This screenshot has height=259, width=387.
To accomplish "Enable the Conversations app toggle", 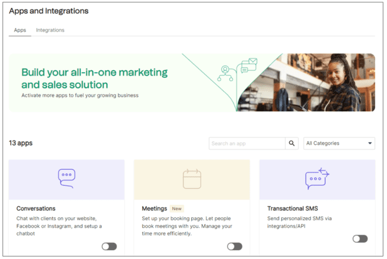I will [x=110, y=246].
